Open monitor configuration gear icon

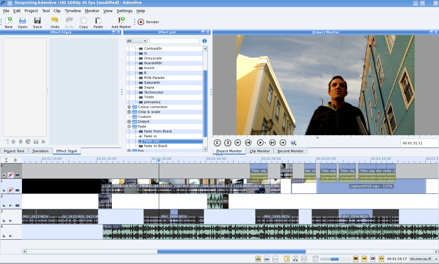click(293, 143)
